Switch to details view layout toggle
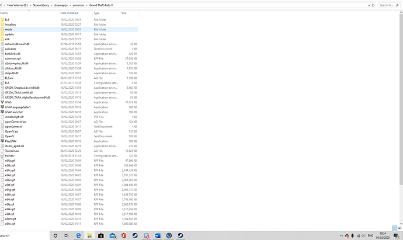The width and height of the screenshot is (403, 240). pos(394,228)
